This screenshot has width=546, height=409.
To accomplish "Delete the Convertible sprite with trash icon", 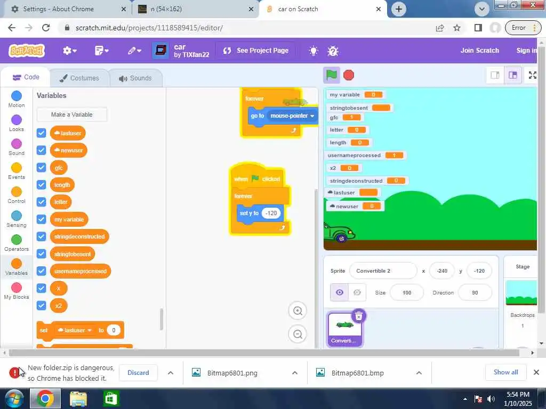I will click(x=359, y=316).
